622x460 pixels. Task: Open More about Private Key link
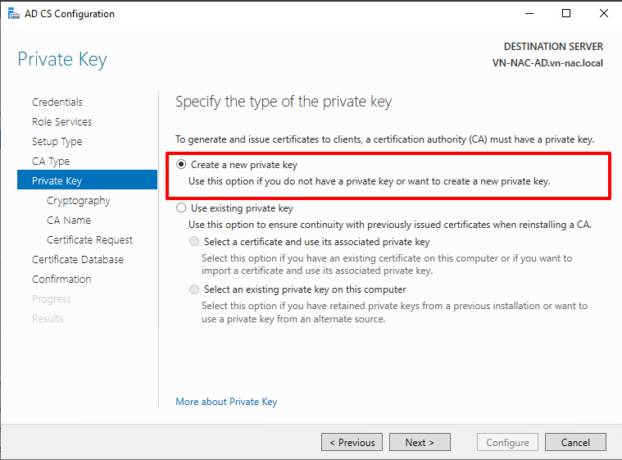coord(226,402)
